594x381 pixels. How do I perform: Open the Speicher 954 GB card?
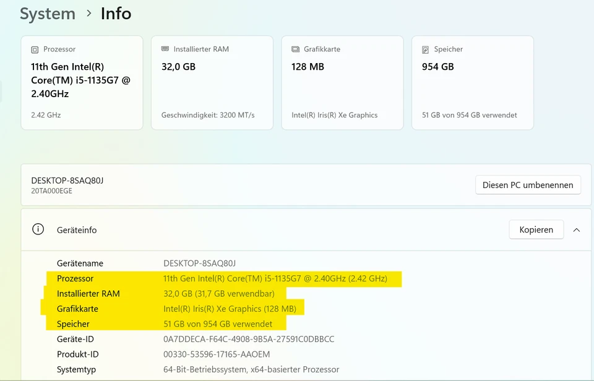(x=473, y=83)
